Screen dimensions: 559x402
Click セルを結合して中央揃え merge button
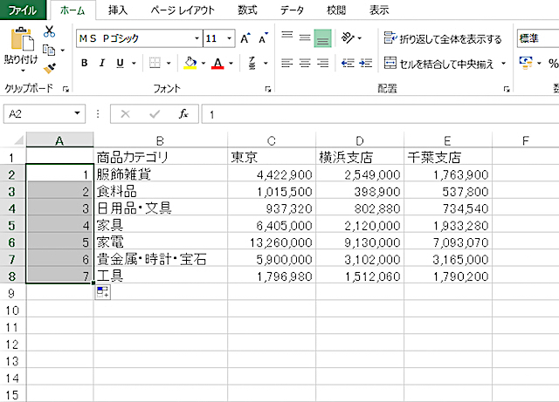[439, 64]
